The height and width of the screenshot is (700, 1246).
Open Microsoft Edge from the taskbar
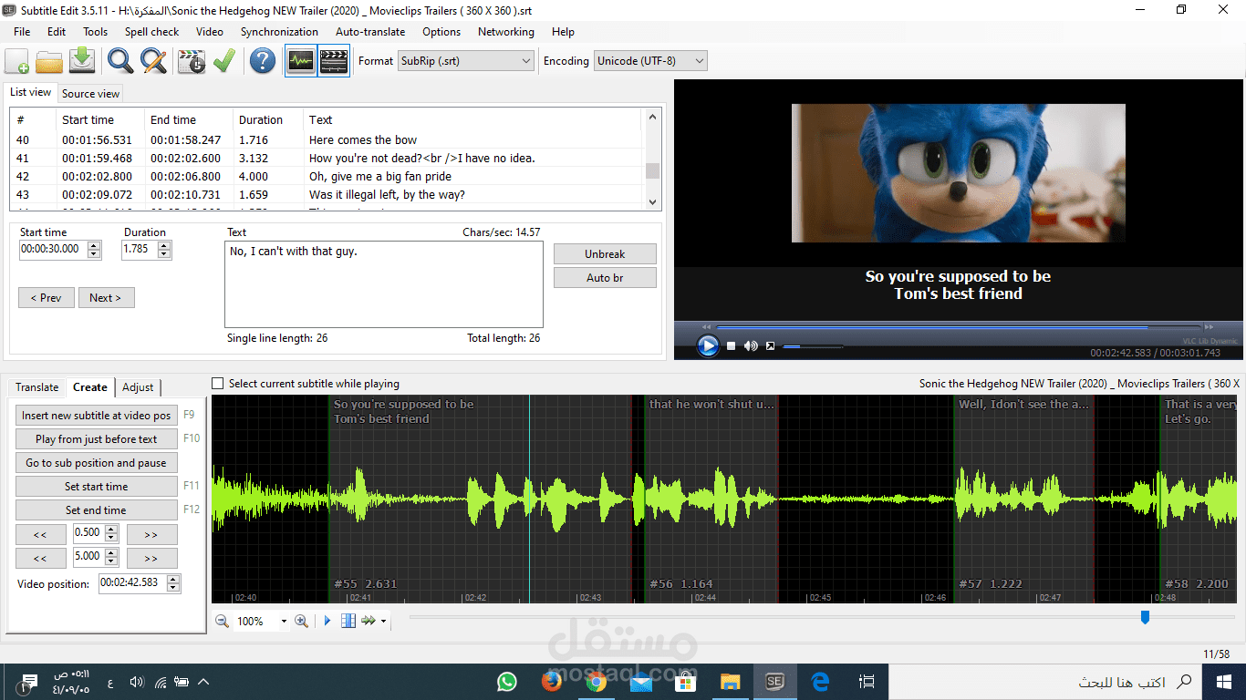click(820, 682)
